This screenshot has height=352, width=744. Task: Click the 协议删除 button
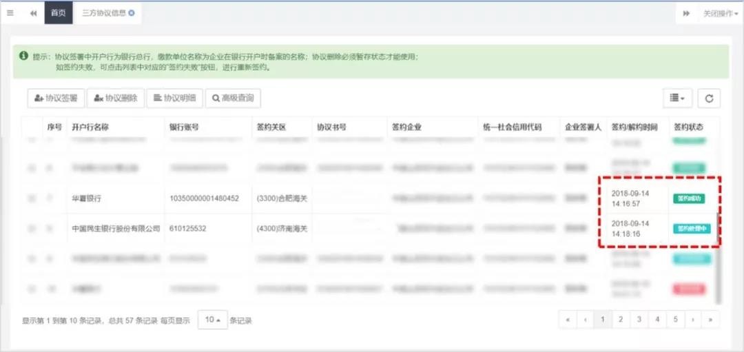116,99
